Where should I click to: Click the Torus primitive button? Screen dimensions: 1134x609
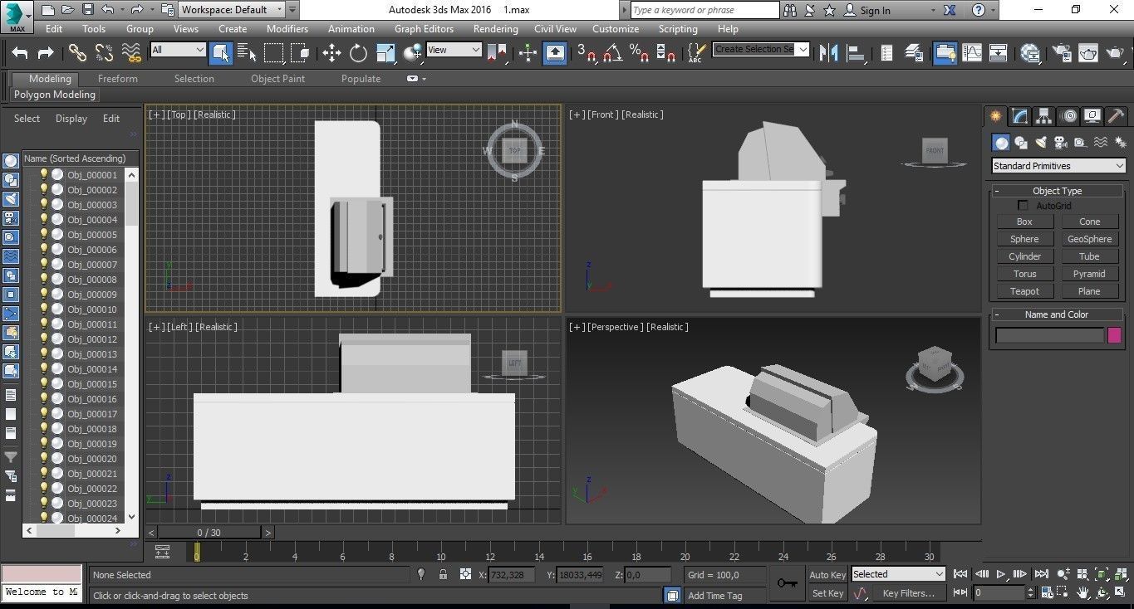pos(1024,274)
